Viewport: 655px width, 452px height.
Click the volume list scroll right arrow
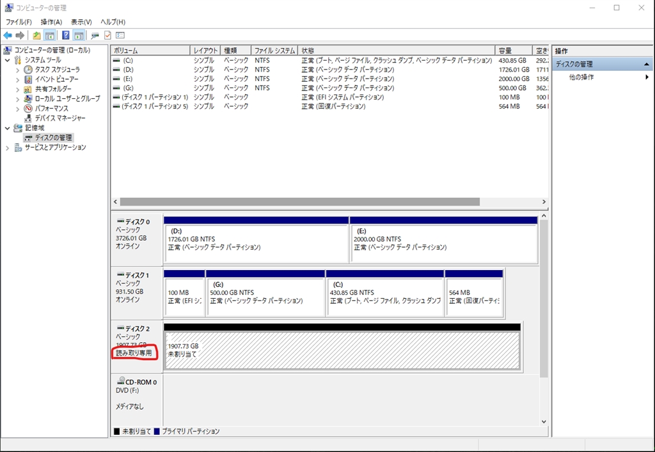[x=544, y=202]
